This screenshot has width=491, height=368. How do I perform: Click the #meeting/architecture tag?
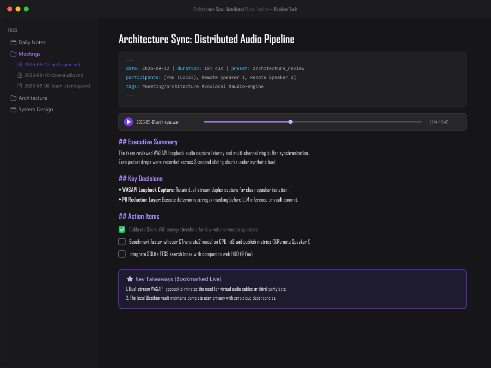[x=170, y=87]
